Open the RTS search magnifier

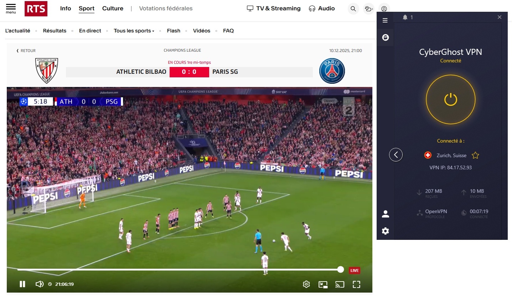[353, 9]
